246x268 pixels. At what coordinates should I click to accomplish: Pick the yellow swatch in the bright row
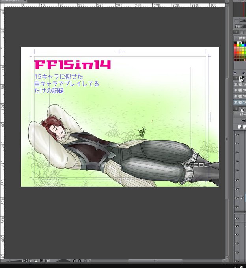[238, 45]
